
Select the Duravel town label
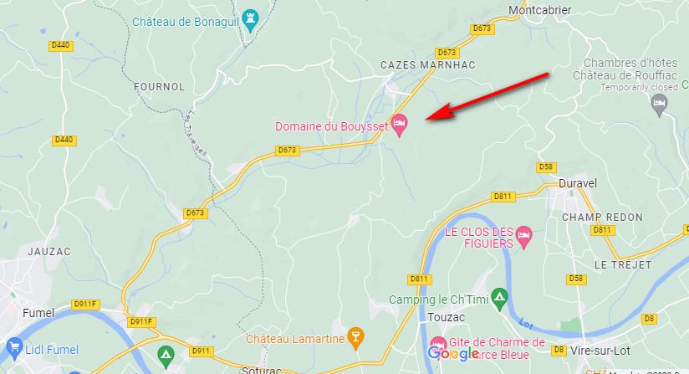coord(578,183)
